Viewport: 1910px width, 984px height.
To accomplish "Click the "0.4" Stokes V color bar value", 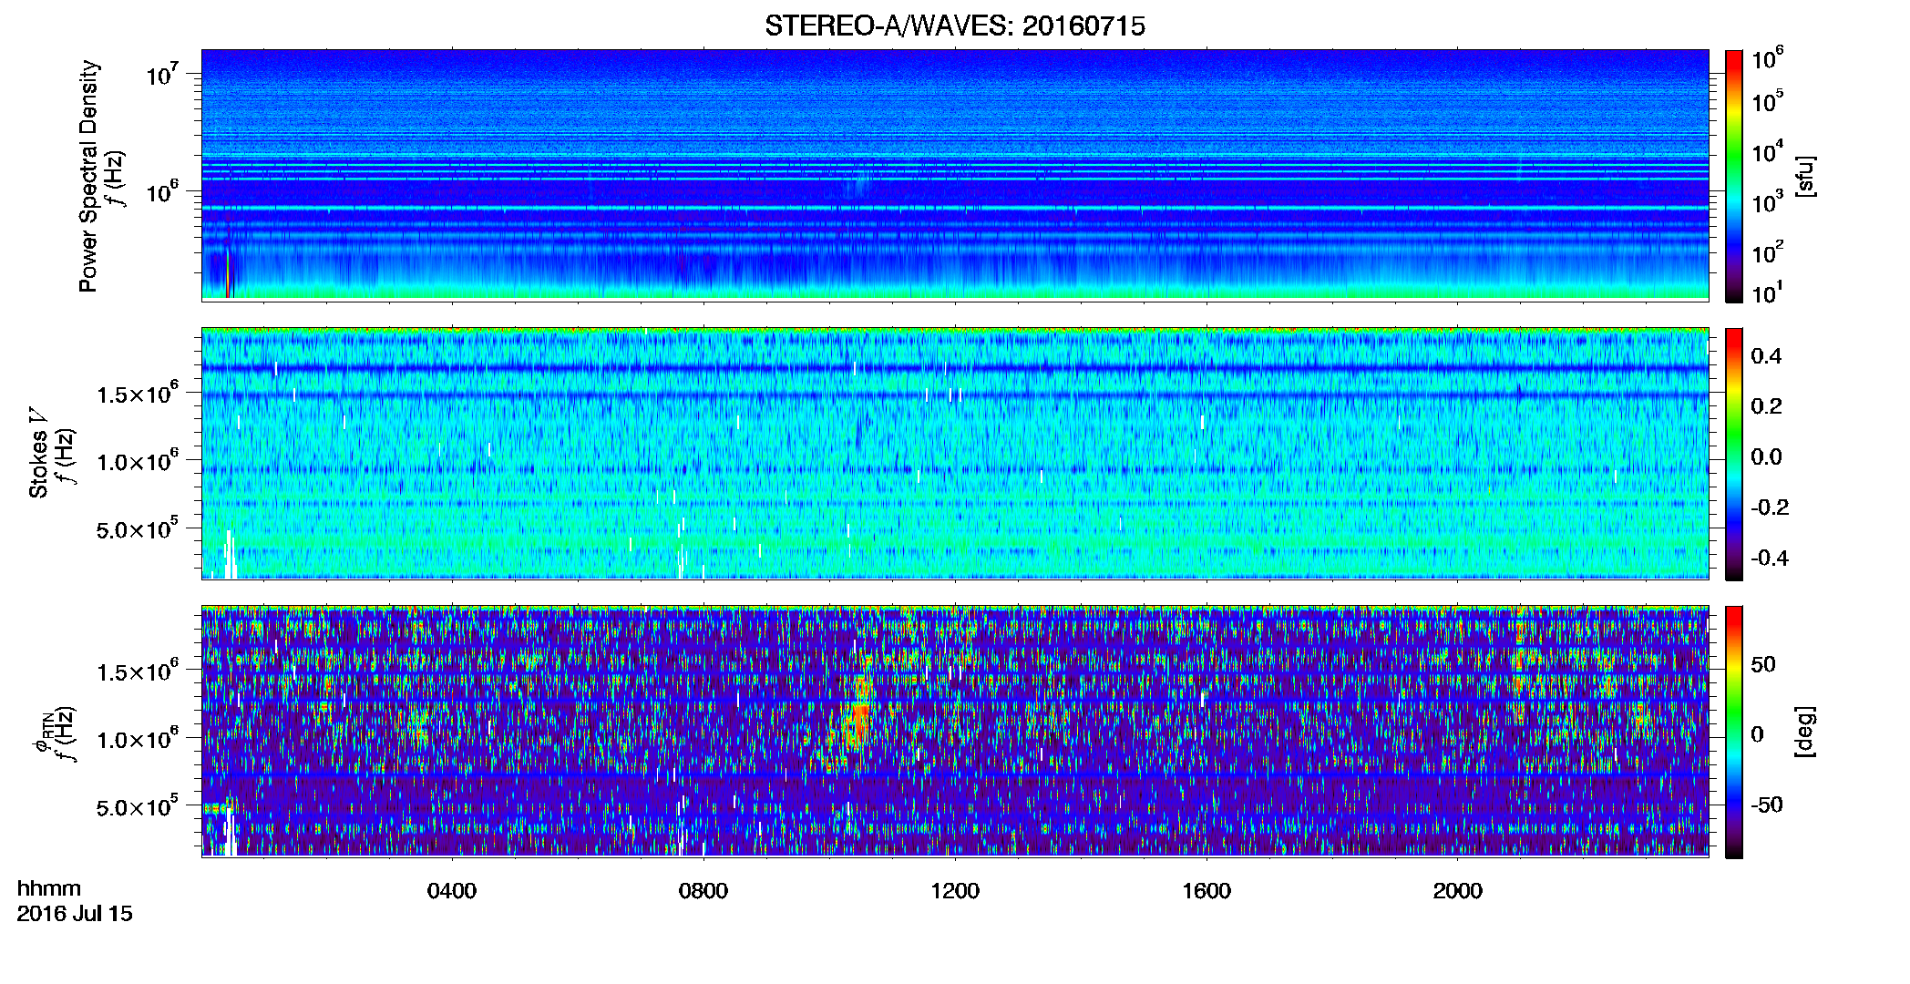I will (x=1766, y=356).
